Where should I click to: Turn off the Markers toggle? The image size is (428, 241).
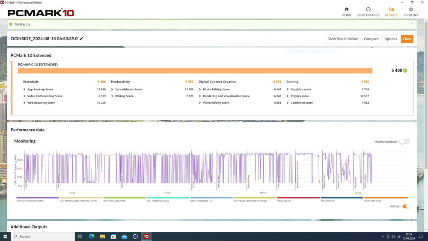click(x=406, y=206)
